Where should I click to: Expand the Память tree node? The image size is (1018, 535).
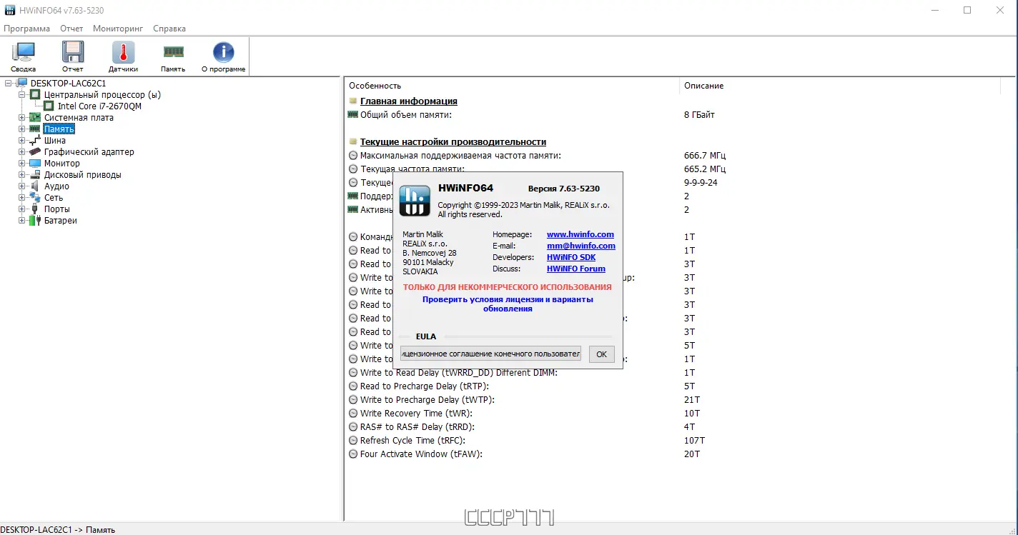(21, 129)
